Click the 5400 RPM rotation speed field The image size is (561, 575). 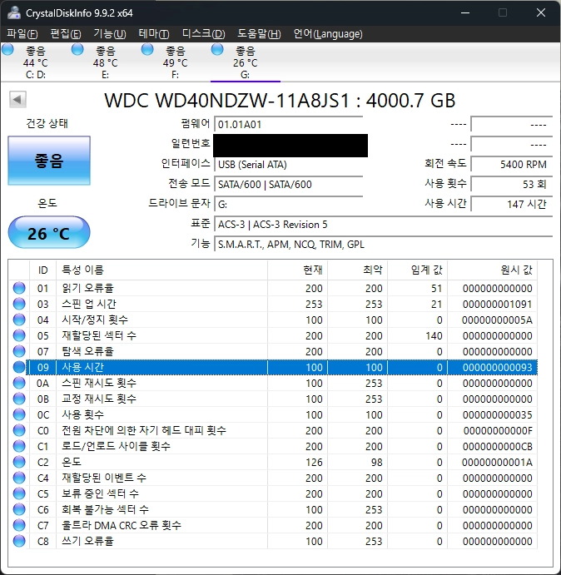[x=511, y=164]
